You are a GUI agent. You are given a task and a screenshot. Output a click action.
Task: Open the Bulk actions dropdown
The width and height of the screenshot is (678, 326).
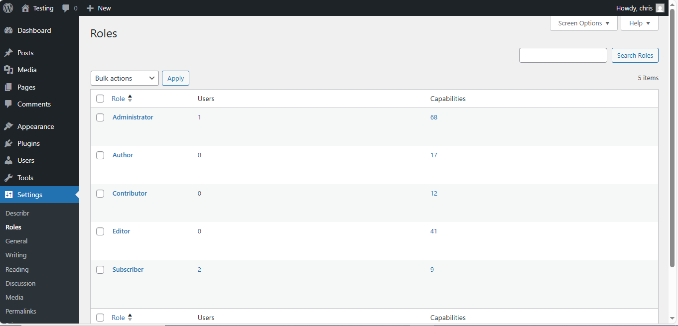click(124, 78)
